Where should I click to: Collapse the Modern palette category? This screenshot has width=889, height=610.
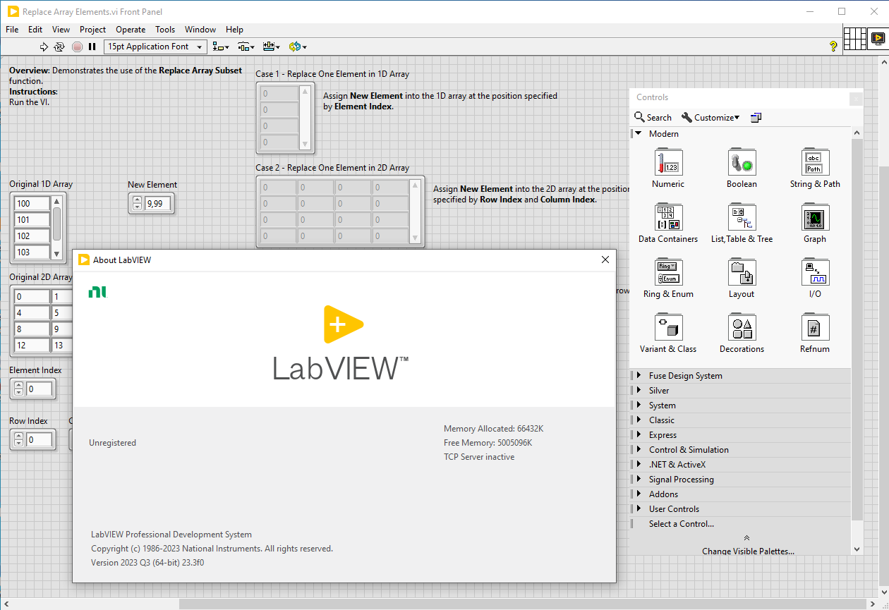[638, 133]
